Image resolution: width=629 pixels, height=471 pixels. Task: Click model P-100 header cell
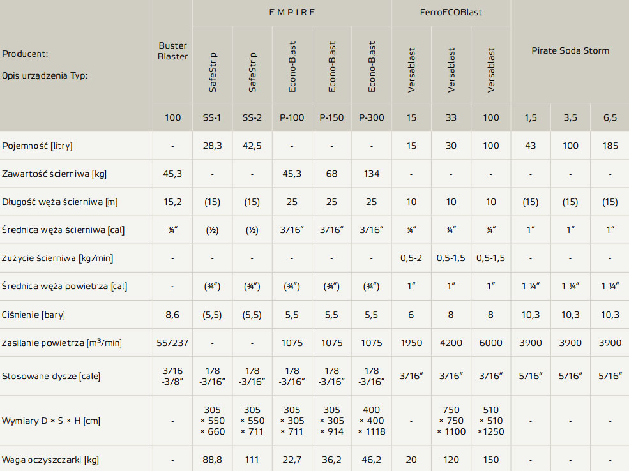(292, 117)
